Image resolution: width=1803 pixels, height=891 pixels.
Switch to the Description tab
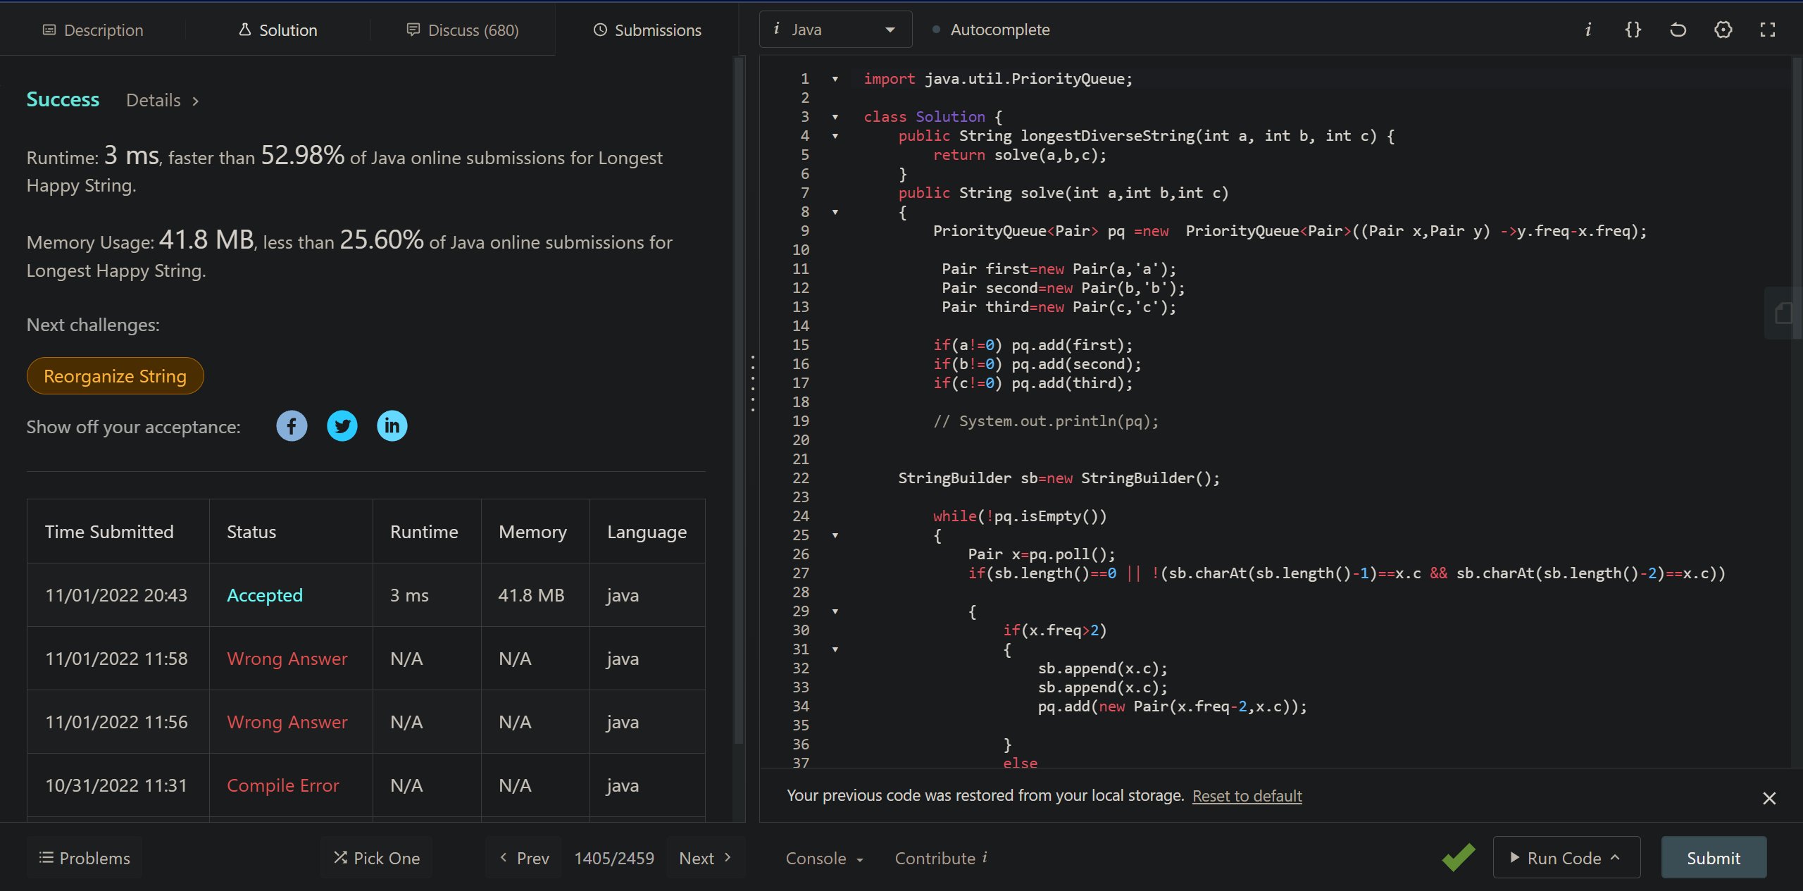[x=93, y=30]
